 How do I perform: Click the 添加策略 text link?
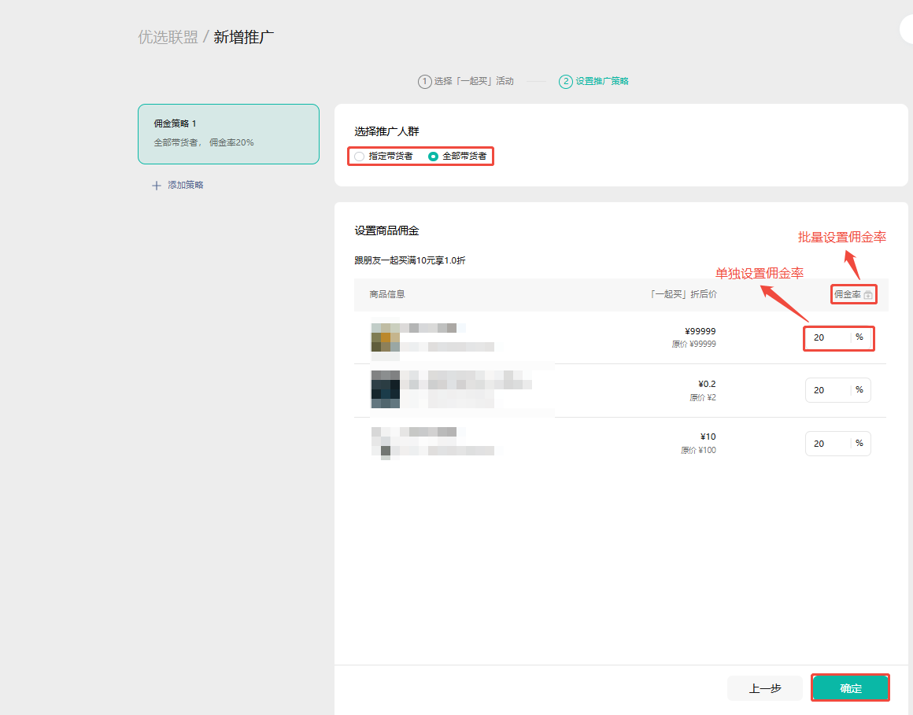[186, 186]
